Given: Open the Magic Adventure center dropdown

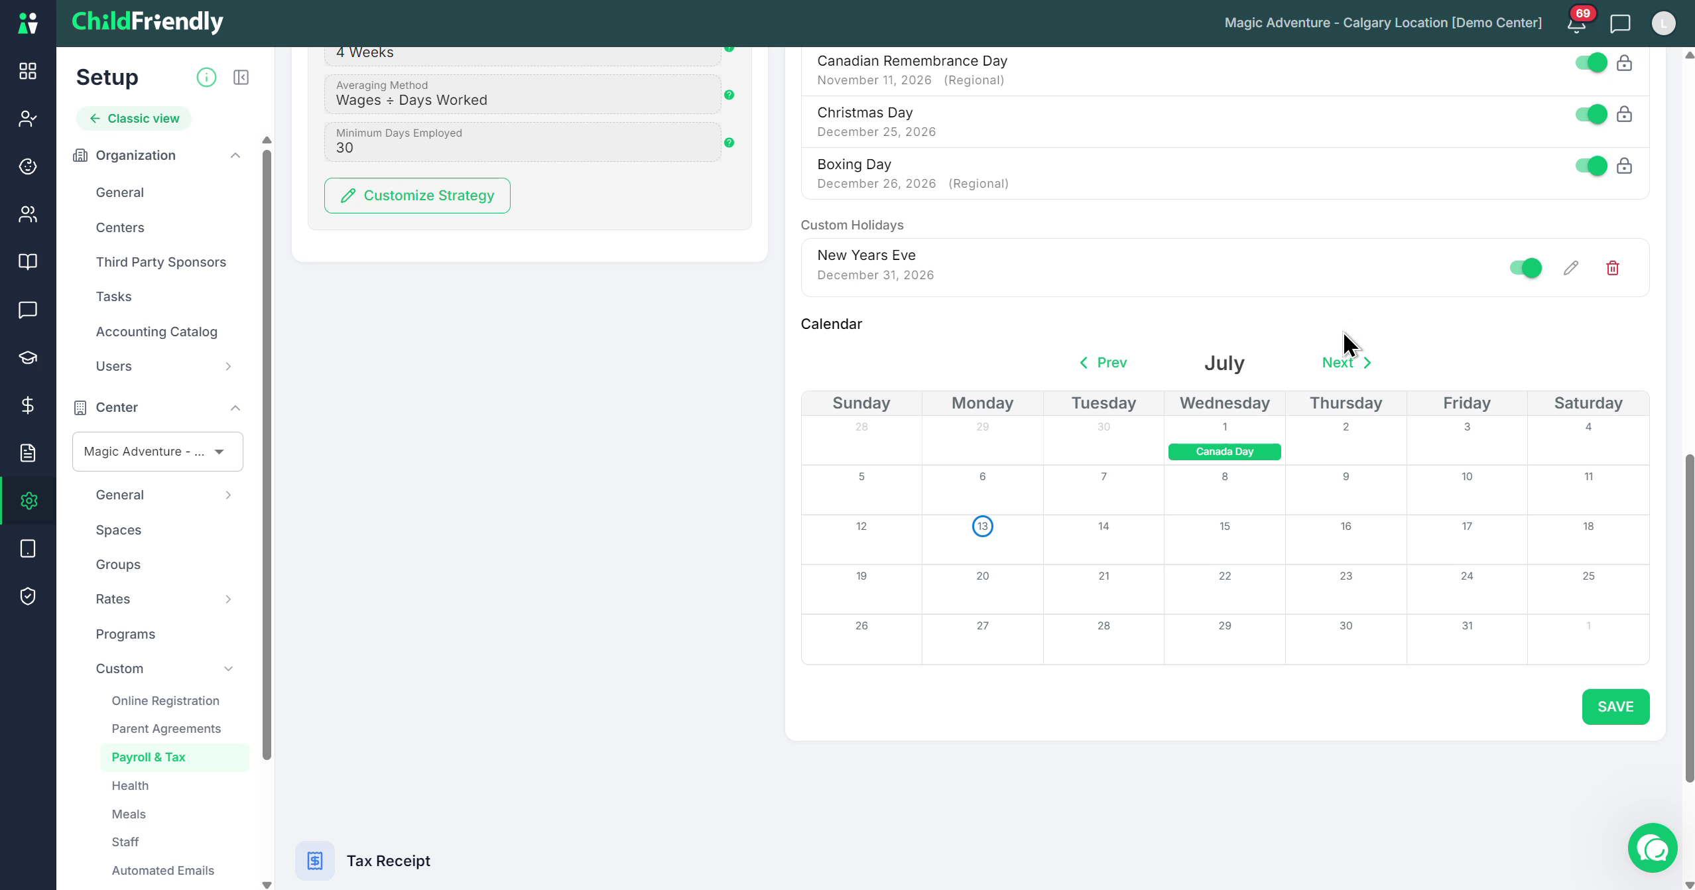Looking at the screenshot, I should point(158,452).
